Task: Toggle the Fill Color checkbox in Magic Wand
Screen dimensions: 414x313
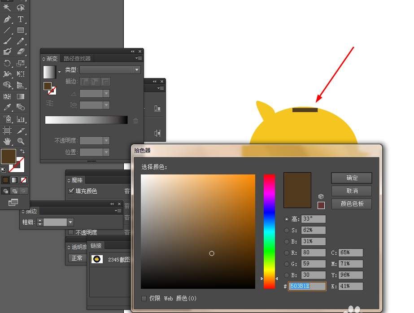Action: coord(71,191)
